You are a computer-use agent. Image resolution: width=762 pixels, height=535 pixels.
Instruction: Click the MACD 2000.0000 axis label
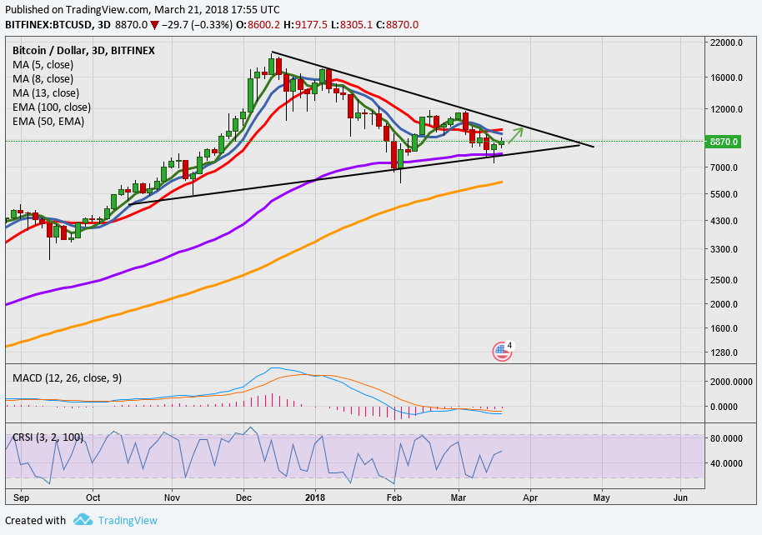coord(731,382)
